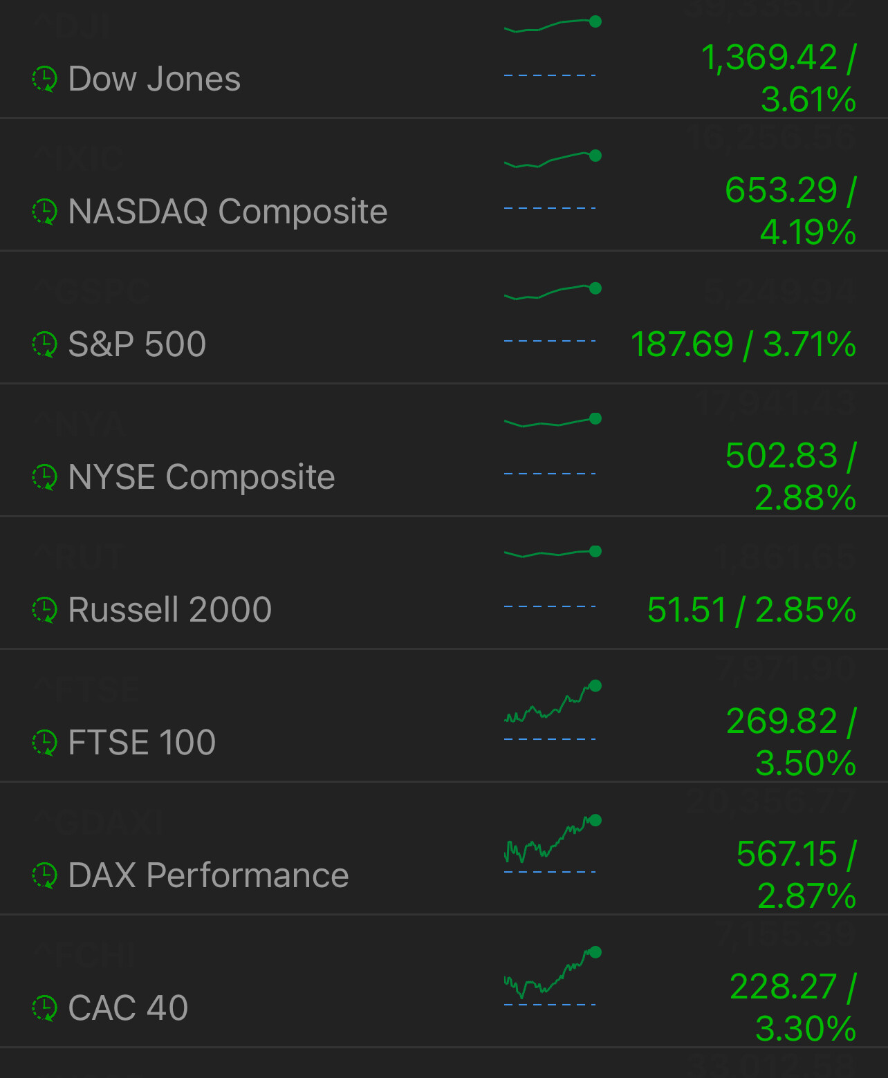Click the clock icon next to CAC 40
Image resolution: width=888 pixels, height=1078 pixels.
[x=45, y=1008]
